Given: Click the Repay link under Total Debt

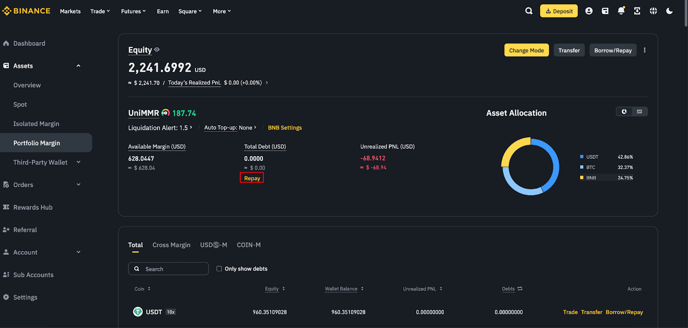Looking at the screenshot, I should [x=252, y=178].
